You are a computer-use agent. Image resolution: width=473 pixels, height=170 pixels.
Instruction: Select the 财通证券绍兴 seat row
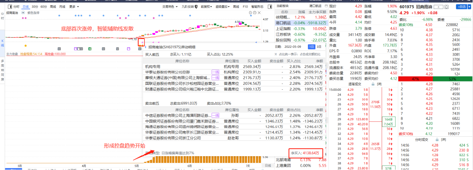[x=233, y=89]
